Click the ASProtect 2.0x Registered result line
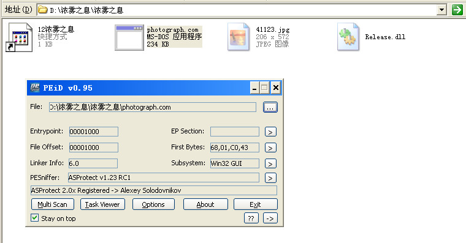Viewport: 466px width, 243px height. tap(154, 190)
